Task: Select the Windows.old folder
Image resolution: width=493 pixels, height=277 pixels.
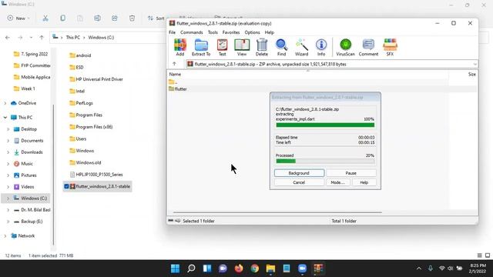Action: [x=86, y=162]
